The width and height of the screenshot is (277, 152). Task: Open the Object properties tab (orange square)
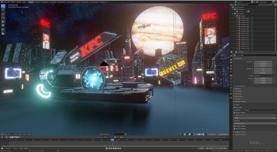point(231,75)
